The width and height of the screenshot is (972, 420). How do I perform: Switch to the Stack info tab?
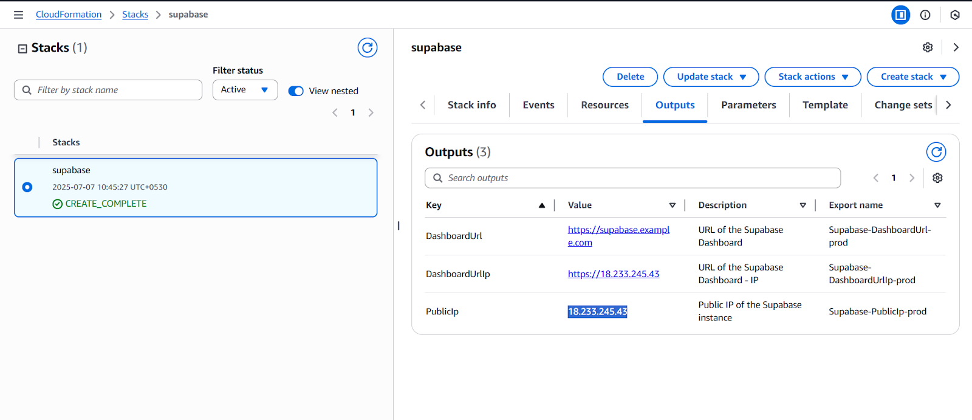472,105
